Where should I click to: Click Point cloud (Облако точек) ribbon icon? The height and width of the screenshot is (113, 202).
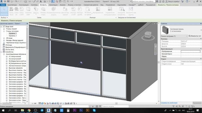pos(43,11)
